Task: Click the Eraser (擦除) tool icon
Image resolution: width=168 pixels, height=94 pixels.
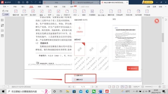Action: (x=41, y=11)
